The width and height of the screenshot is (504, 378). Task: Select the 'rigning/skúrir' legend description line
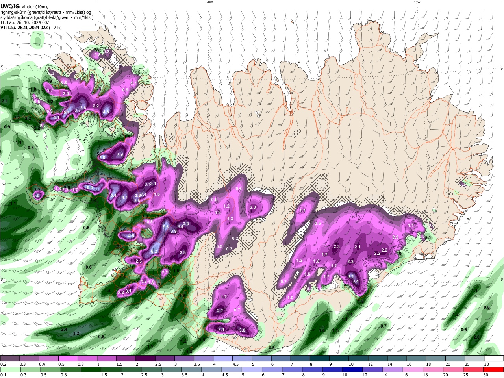[x=46, y=12]
